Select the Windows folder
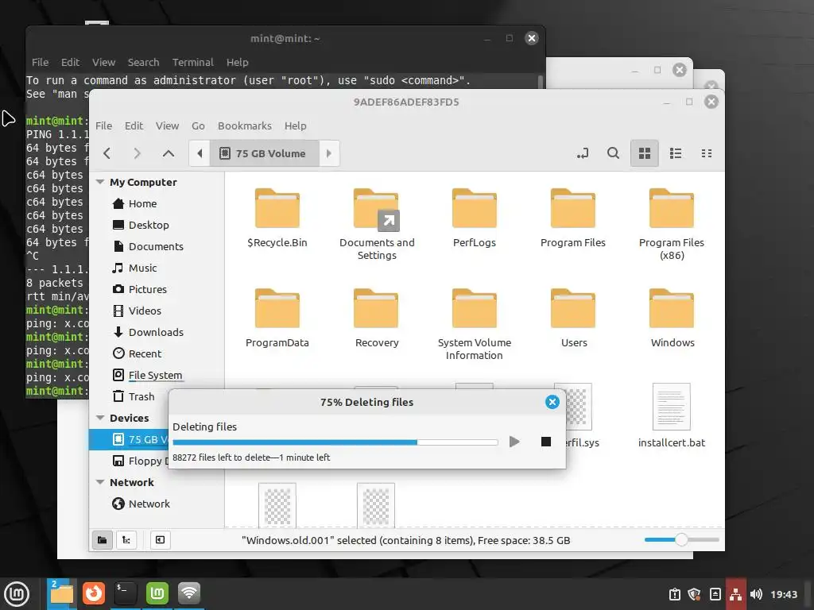Screen dimensions: 814x610 pos(672,319)
